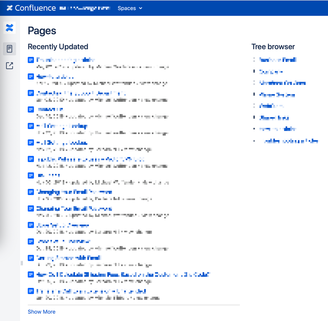Click the blurred site name beside Confluence
Screen dimensions: 328x321
(85, 8)
